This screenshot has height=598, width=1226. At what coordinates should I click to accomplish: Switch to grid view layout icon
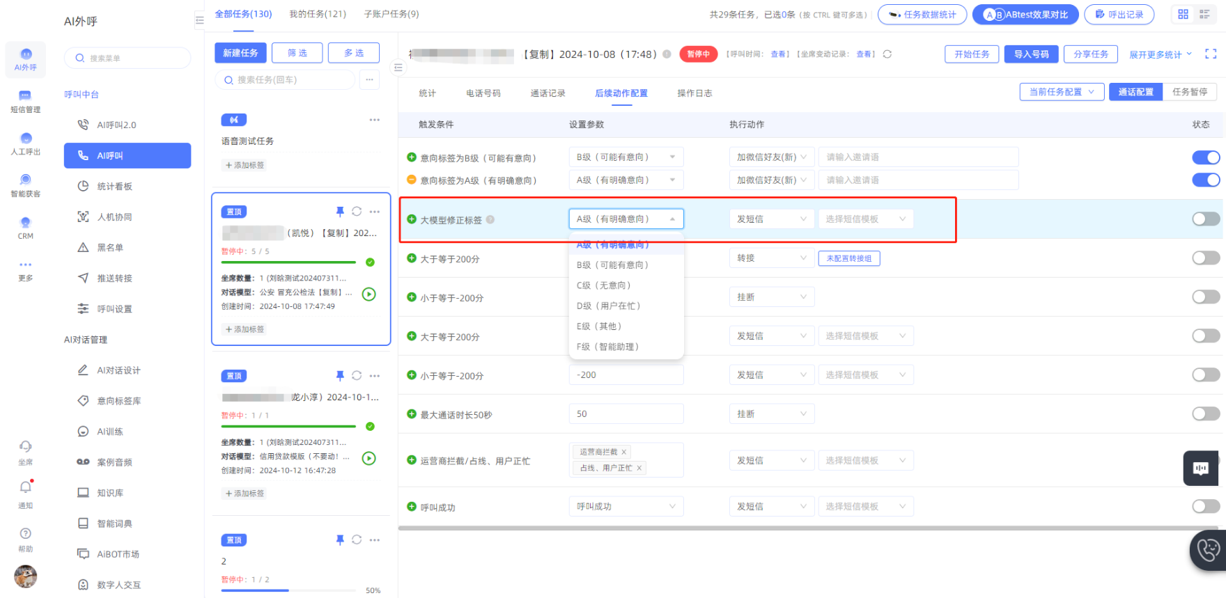click(x=1183, y=14)
